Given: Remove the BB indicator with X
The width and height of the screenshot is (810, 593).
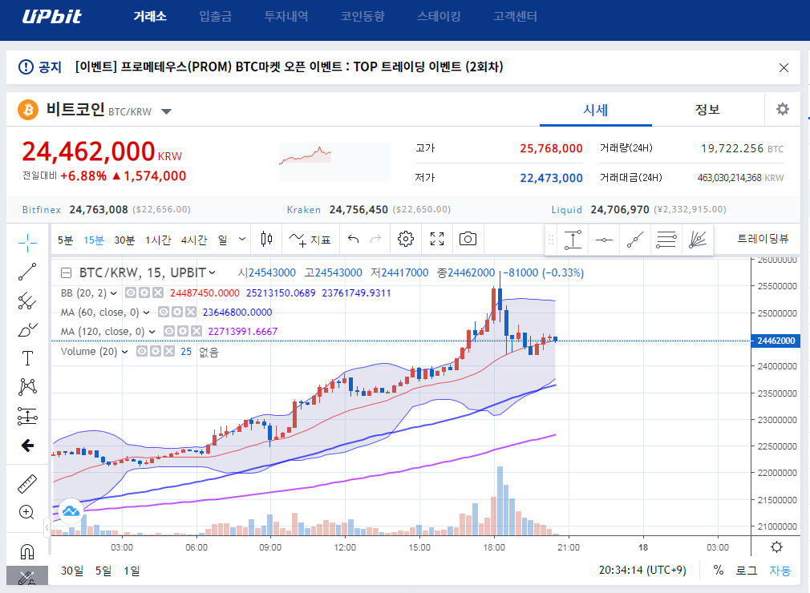Looking at the screenshot, I should (158, 293).
